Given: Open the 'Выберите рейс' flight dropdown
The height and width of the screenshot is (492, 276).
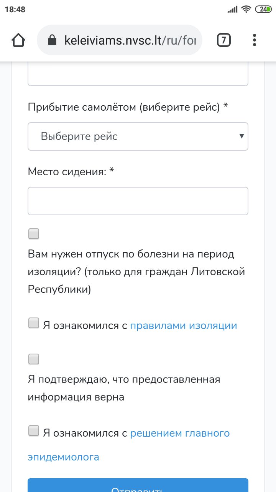Looking at the screenshot, I should click(x=138, y=136).
